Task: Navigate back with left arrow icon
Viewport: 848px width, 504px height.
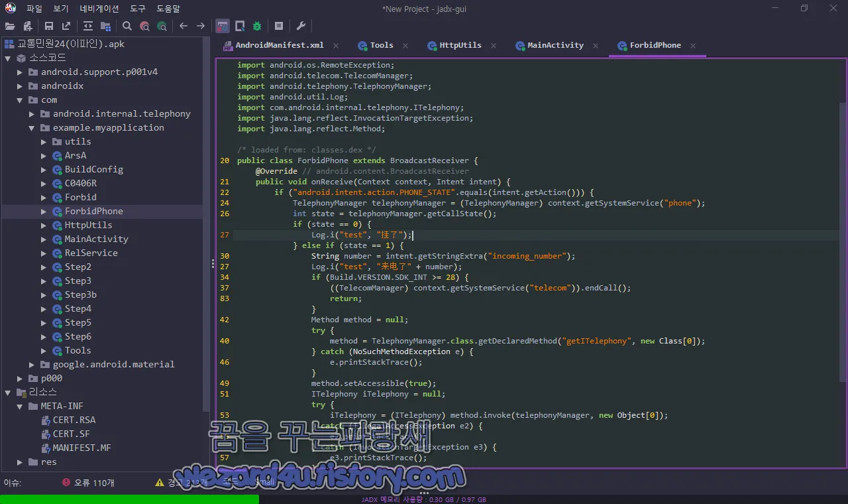Action: (184, 26)
